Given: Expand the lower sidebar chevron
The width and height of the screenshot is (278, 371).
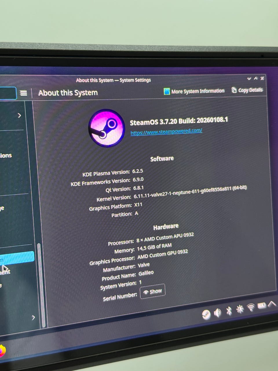Looking at the screenshot, I should (33, 317).
